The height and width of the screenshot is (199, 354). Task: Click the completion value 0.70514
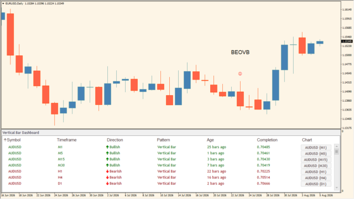pyautogui.click(x=263, y=177)
